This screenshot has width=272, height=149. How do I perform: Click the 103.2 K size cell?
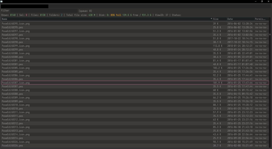tap(218, 68)
